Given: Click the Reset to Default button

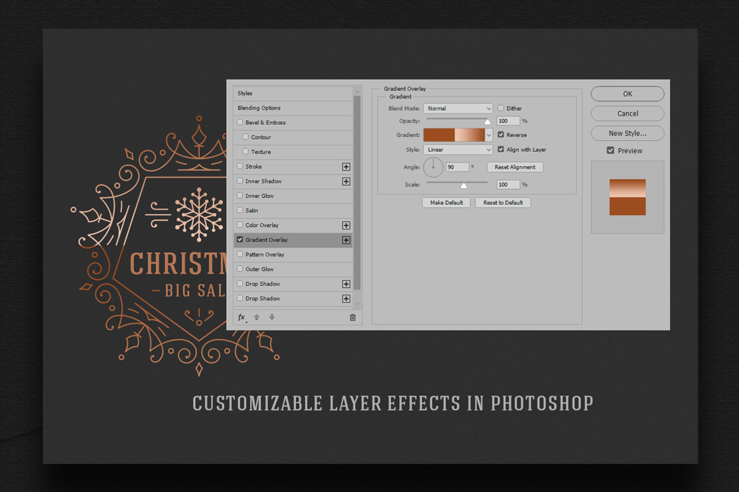Looking at the screenshot, I should [503, 202].
